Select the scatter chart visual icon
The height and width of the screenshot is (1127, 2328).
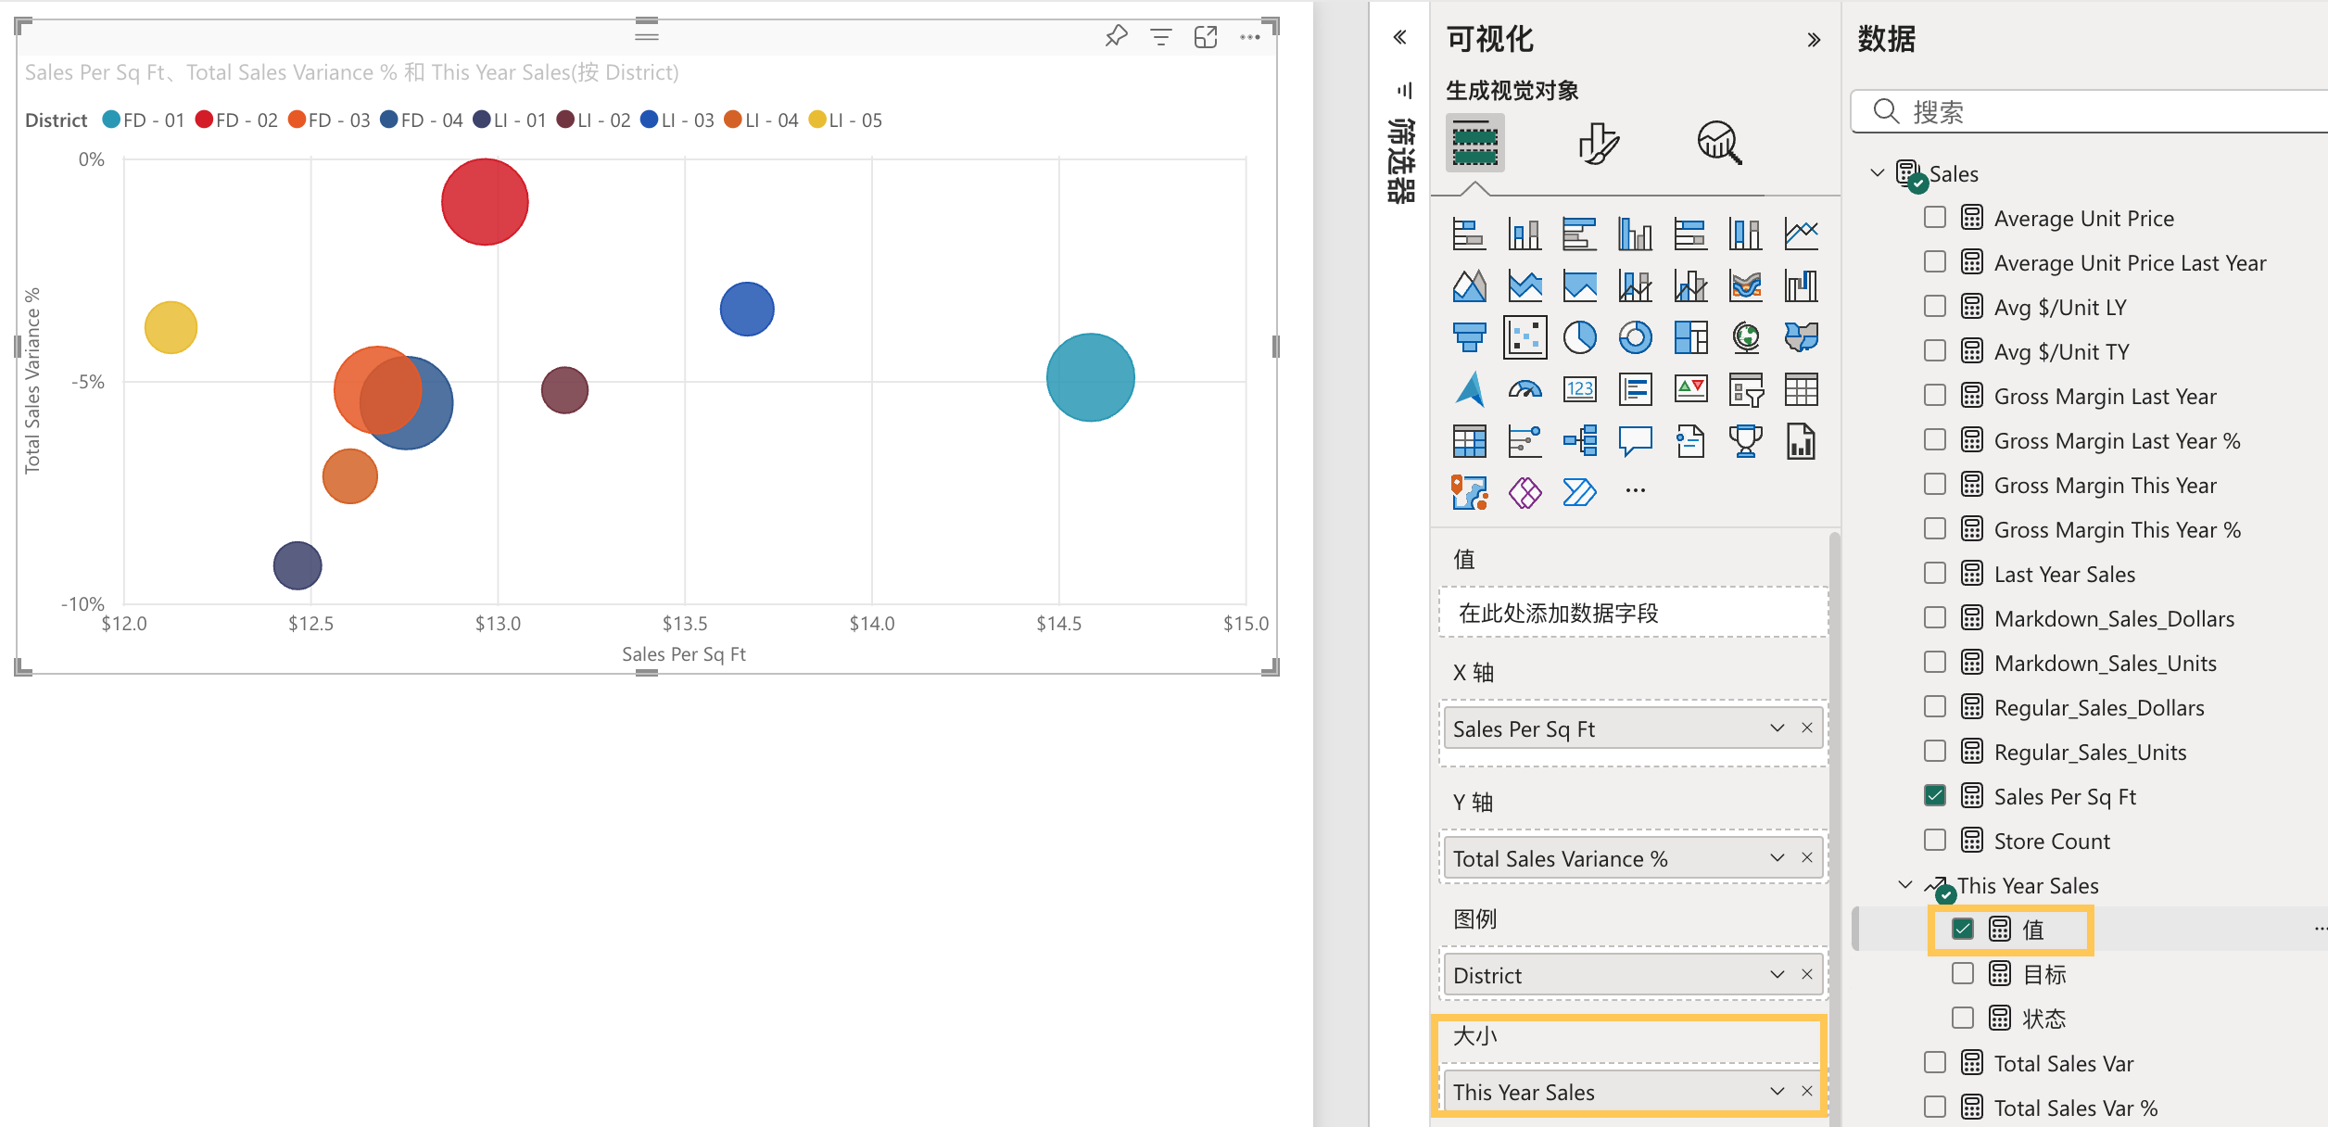click(x=1525, y=336)
